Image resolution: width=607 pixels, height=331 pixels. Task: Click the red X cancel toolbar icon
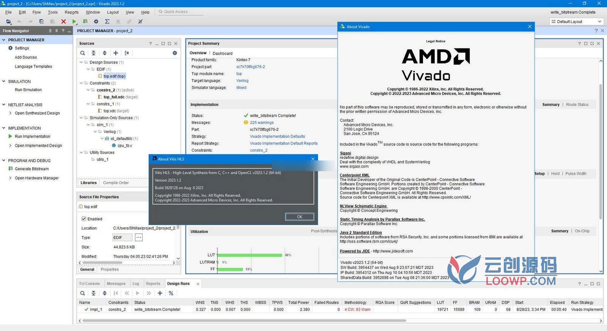click(63, 22)
